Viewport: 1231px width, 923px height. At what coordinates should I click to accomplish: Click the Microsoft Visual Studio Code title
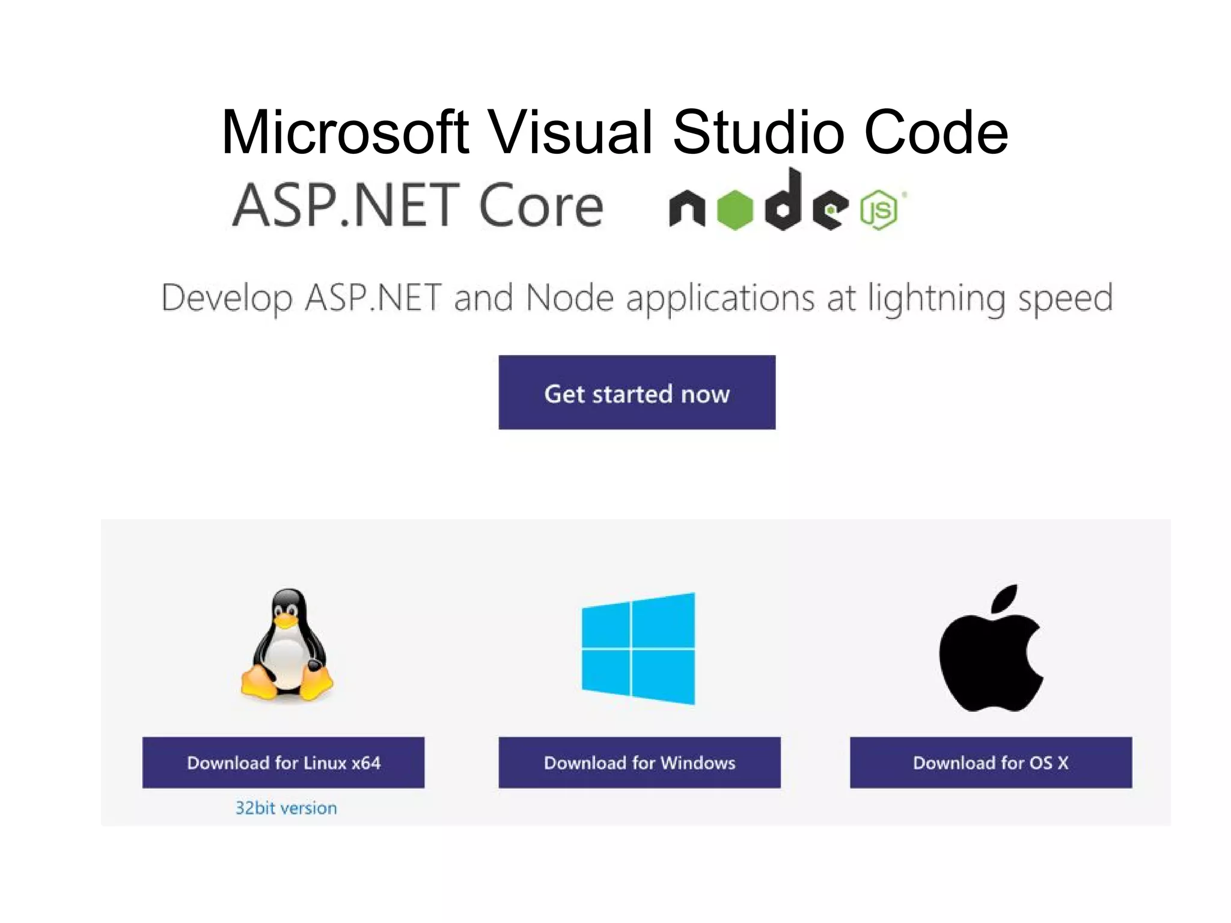[x=615, y=132]
